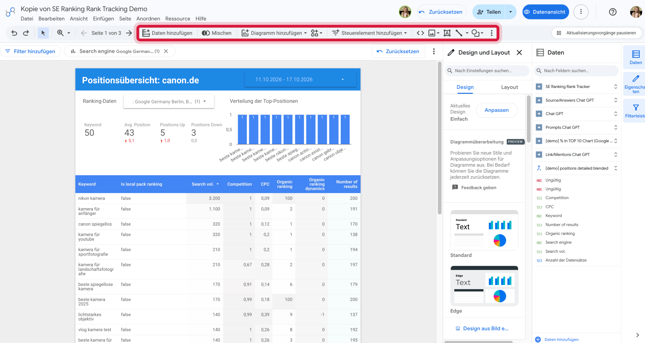Click the URL embed code icon
The height and width of the screenshot is (343, 645).
[x=420, y=33]
